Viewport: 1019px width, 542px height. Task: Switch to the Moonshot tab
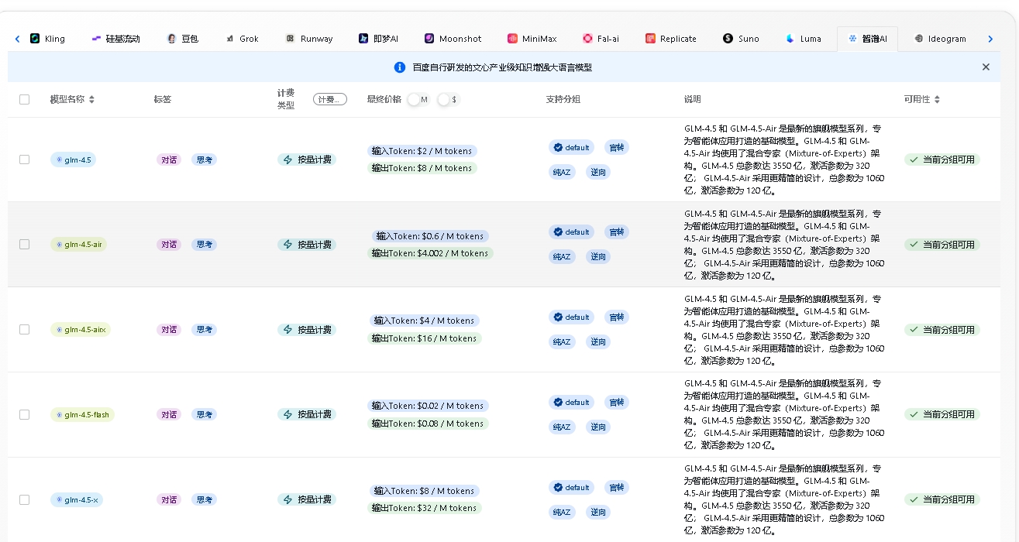(x=453, y=39)
